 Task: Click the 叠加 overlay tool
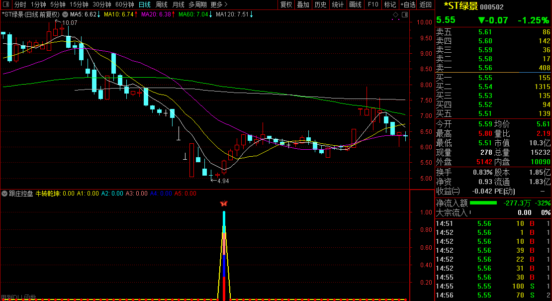pyautogui.click(x=303, y=4)
